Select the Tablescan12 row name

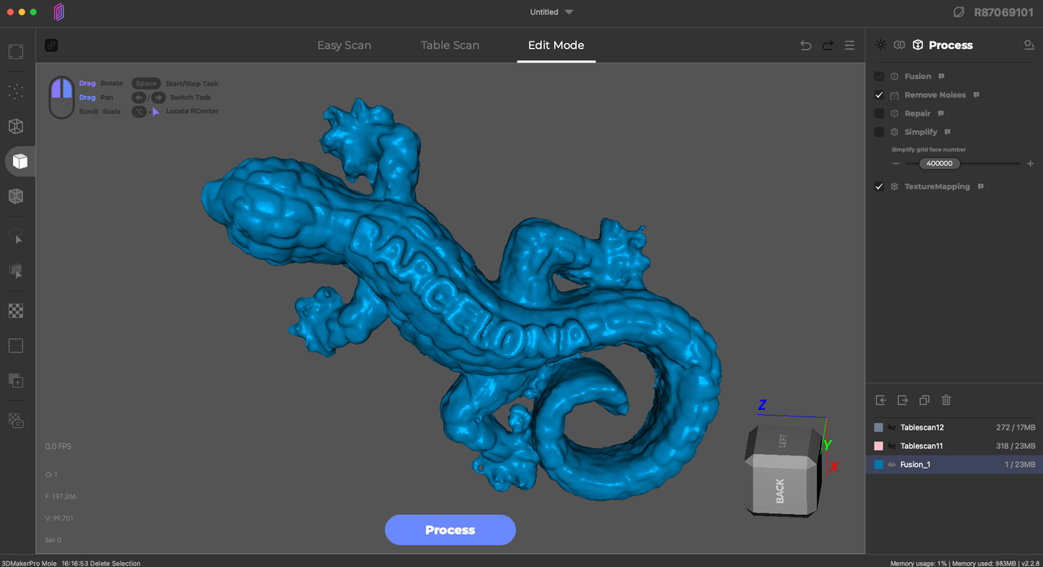click(922, 427)
